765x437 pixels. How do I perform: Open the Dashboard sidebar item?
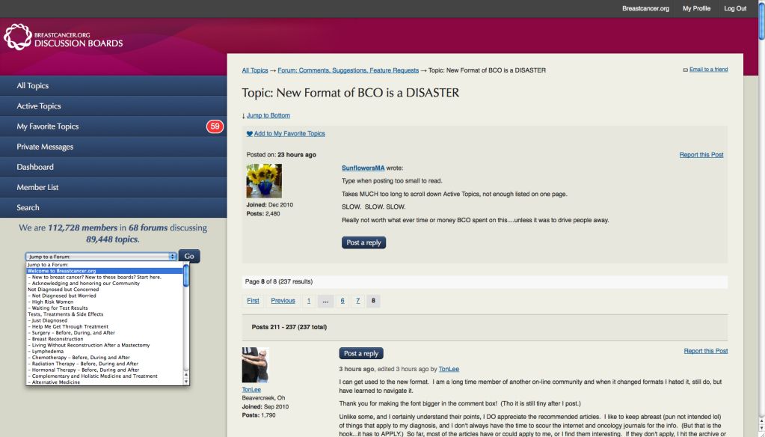[x=113, y=167]
